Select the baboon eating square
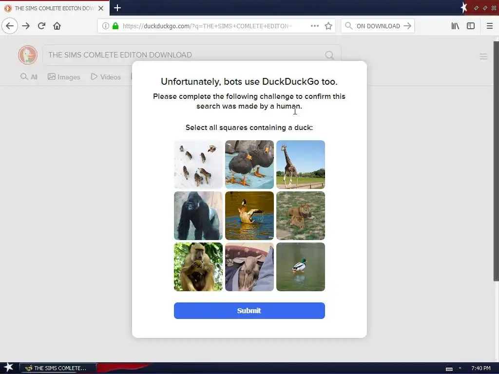This screenshot has height=374, width=499. click(198, 267)
